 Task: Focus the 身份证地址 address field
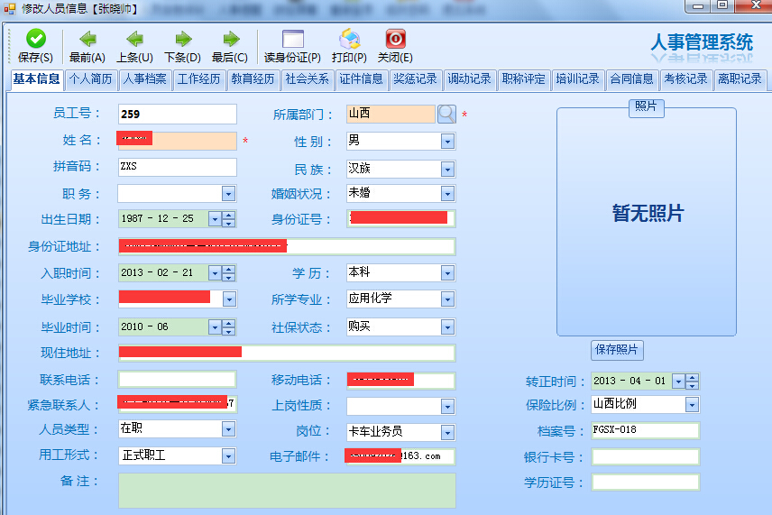coord(287,246)
